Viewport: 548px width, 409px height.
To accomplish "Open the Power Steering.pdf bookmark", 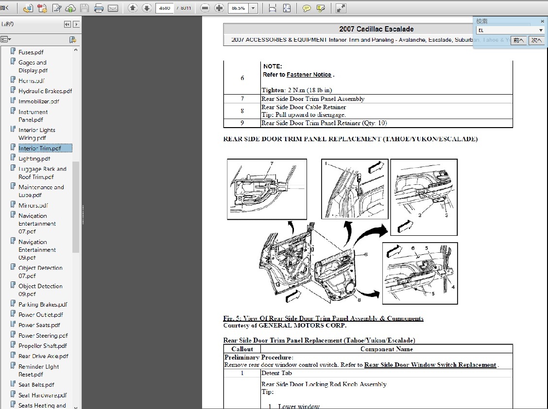I will [43, 335].
